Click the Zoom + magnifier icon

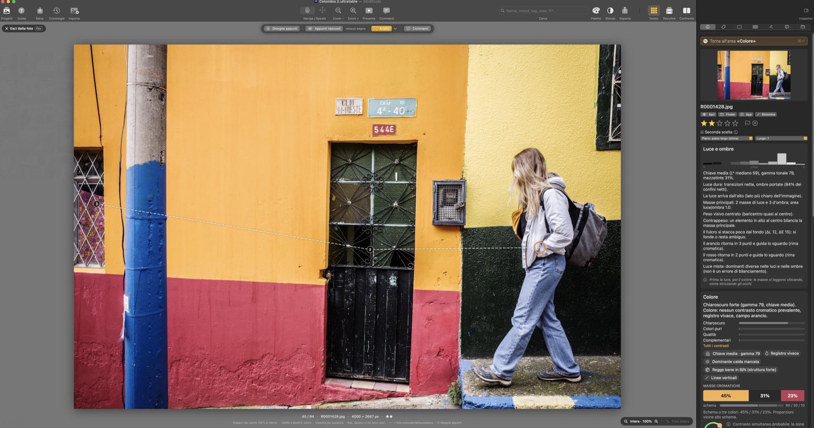click(353, 11)
